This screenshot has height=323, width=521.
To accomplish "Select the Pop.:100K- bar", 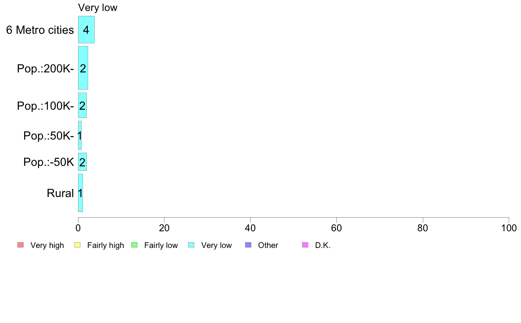I will [82, 105].
